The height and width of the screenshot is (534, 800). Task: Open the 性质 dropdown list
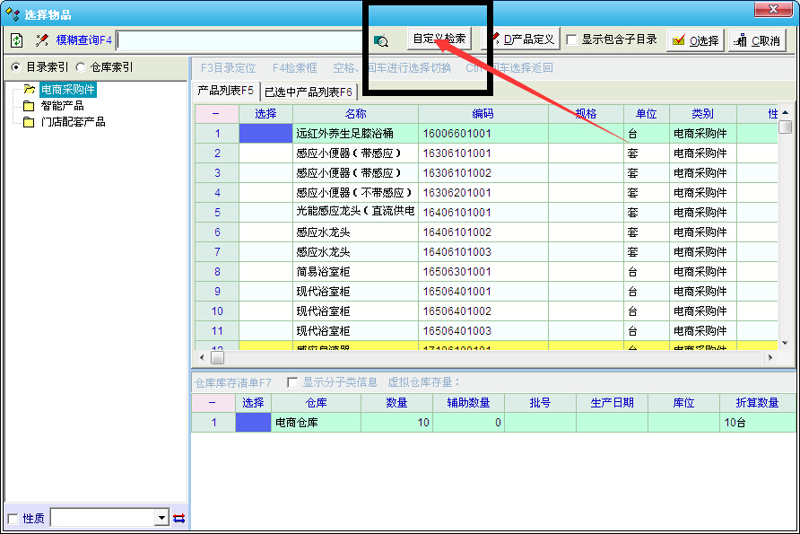161,518
